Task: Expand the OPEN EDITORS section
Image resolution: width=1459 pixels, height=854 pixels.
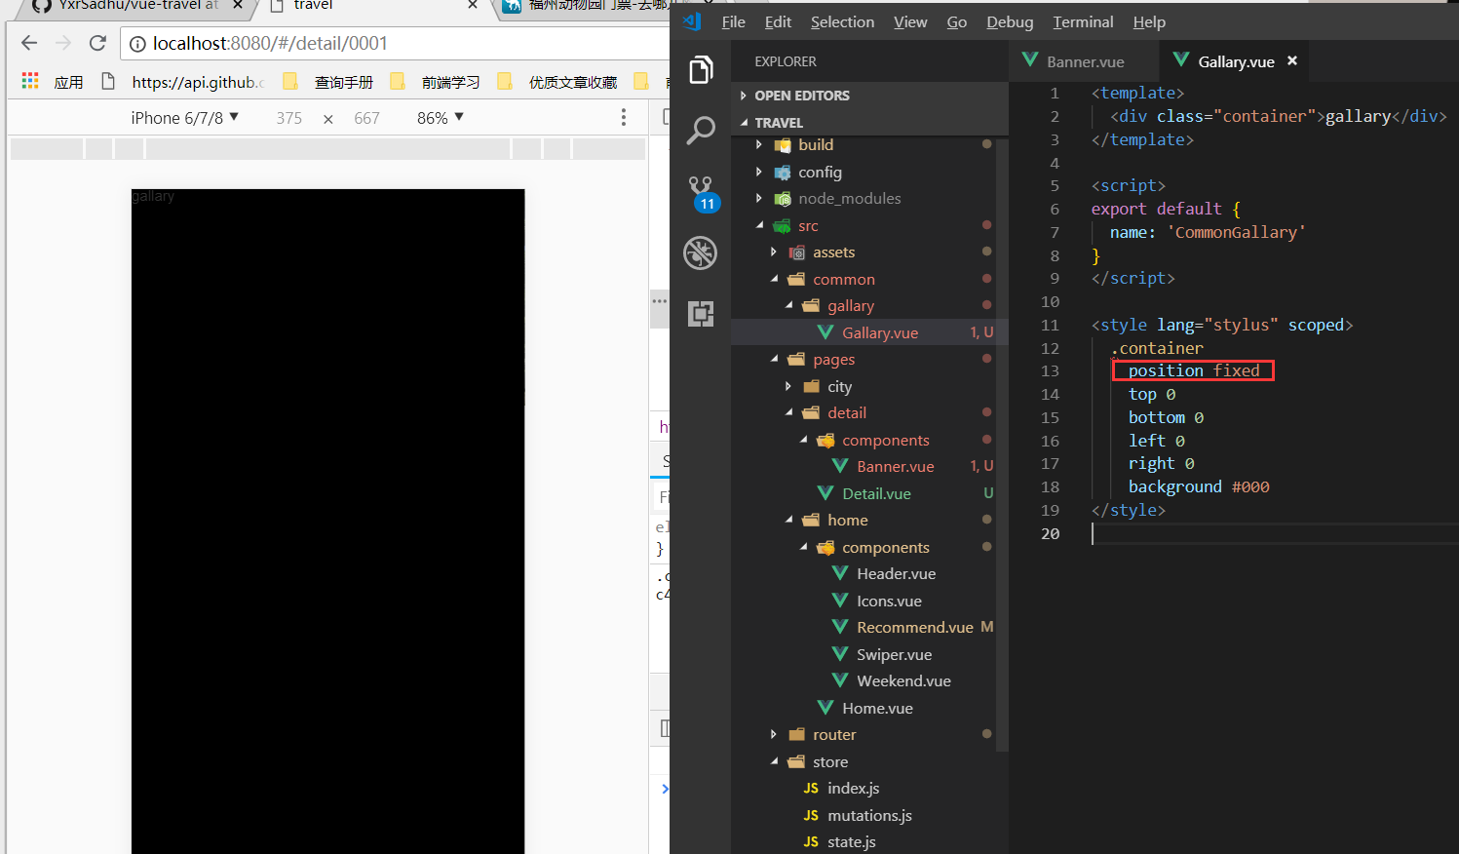Action: [744, 96]
